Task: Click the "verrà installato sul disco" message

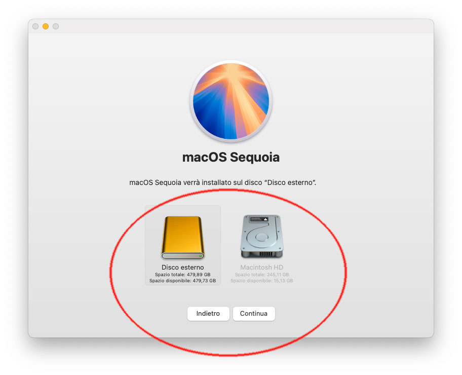Action: pos(223,182)
